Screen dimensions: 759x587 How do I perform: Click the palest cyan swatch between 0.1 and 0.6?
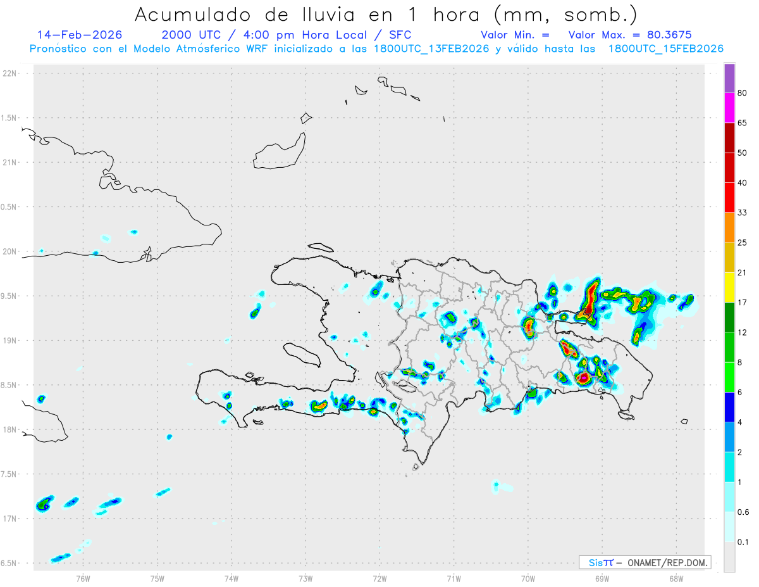[x=729, y=527]
